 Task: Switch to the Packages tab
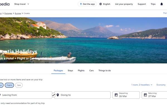click(58, 71)
